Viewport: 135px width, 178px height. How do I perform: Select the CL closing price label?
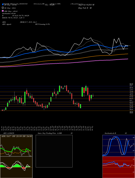(50, 5)
